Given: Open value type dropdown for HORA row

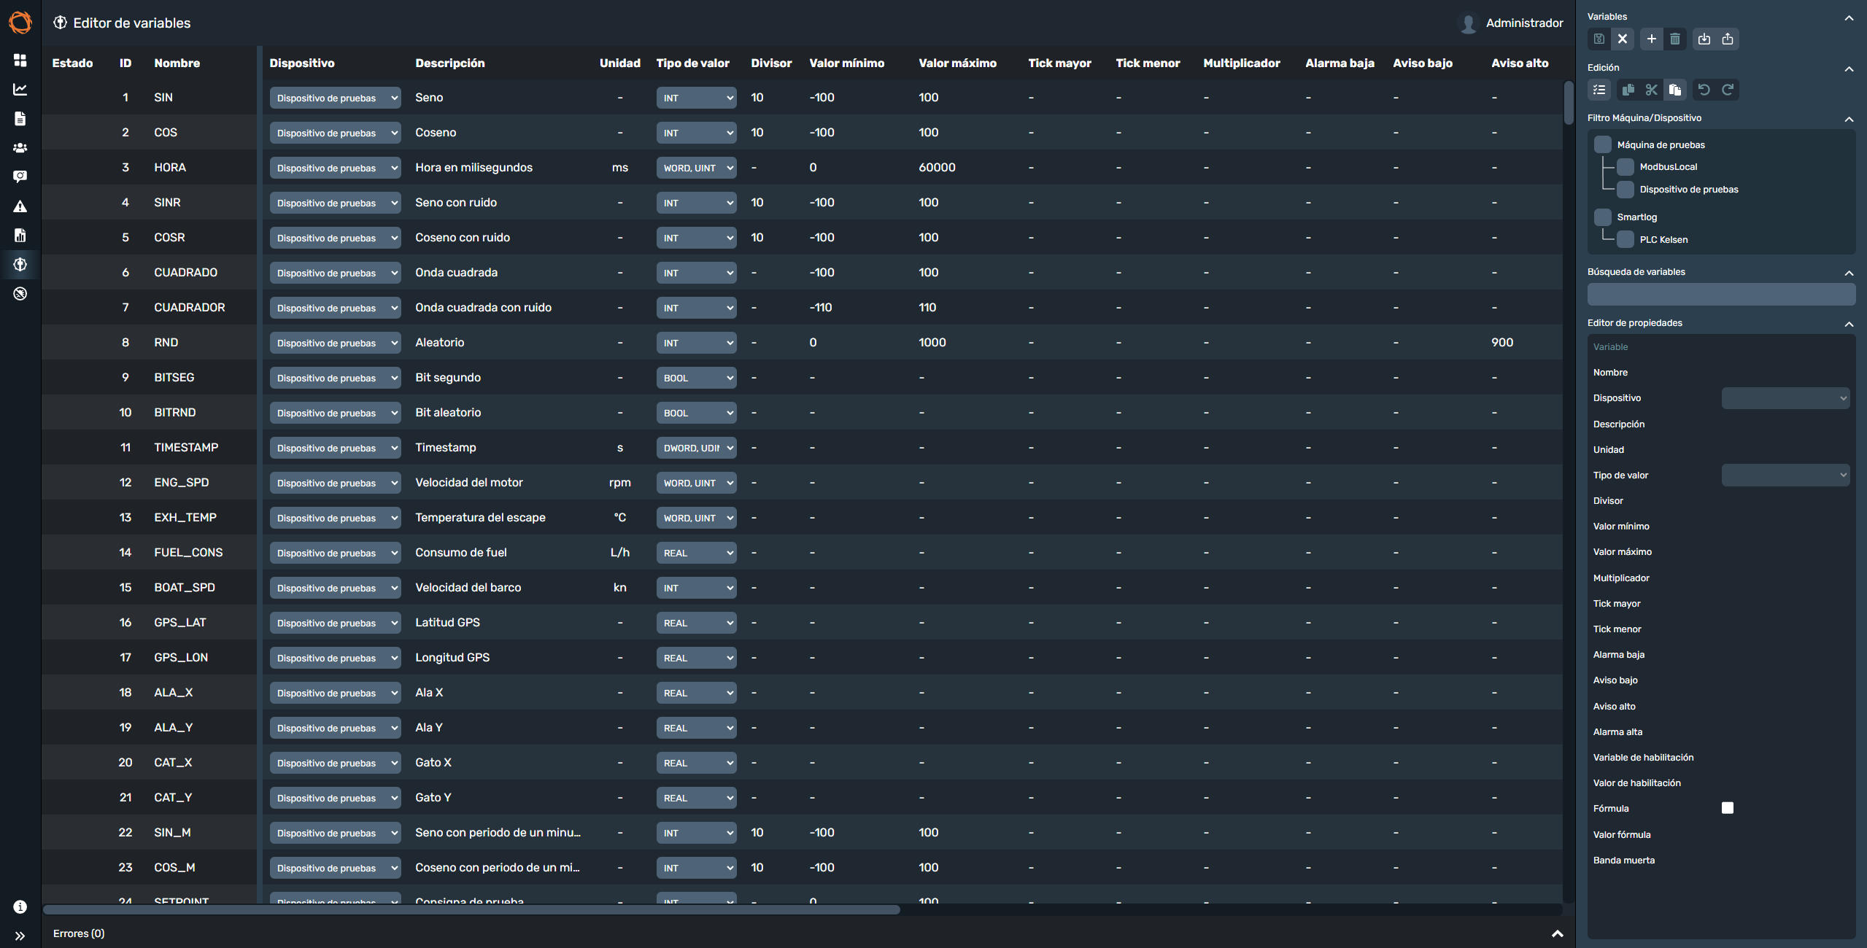Looking at the screenshot, I should click(696, 168).
